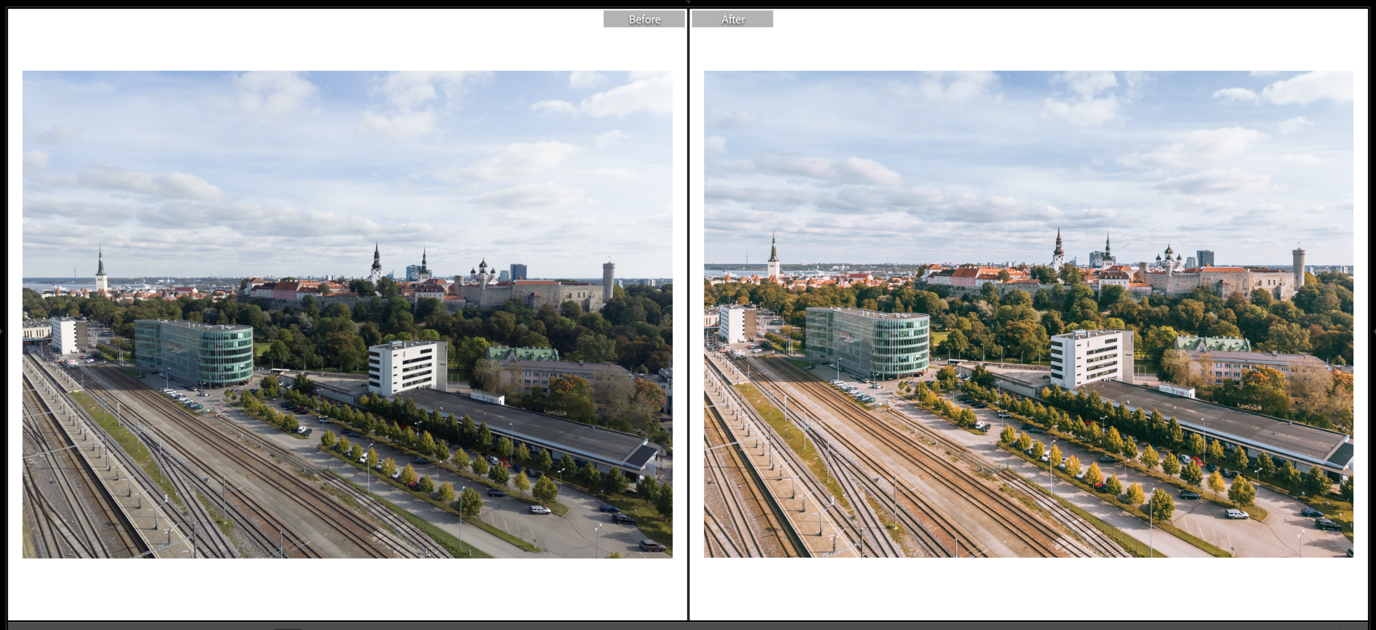Click the Before preview photo
The image size is (1376, 630).
[347, 314]
